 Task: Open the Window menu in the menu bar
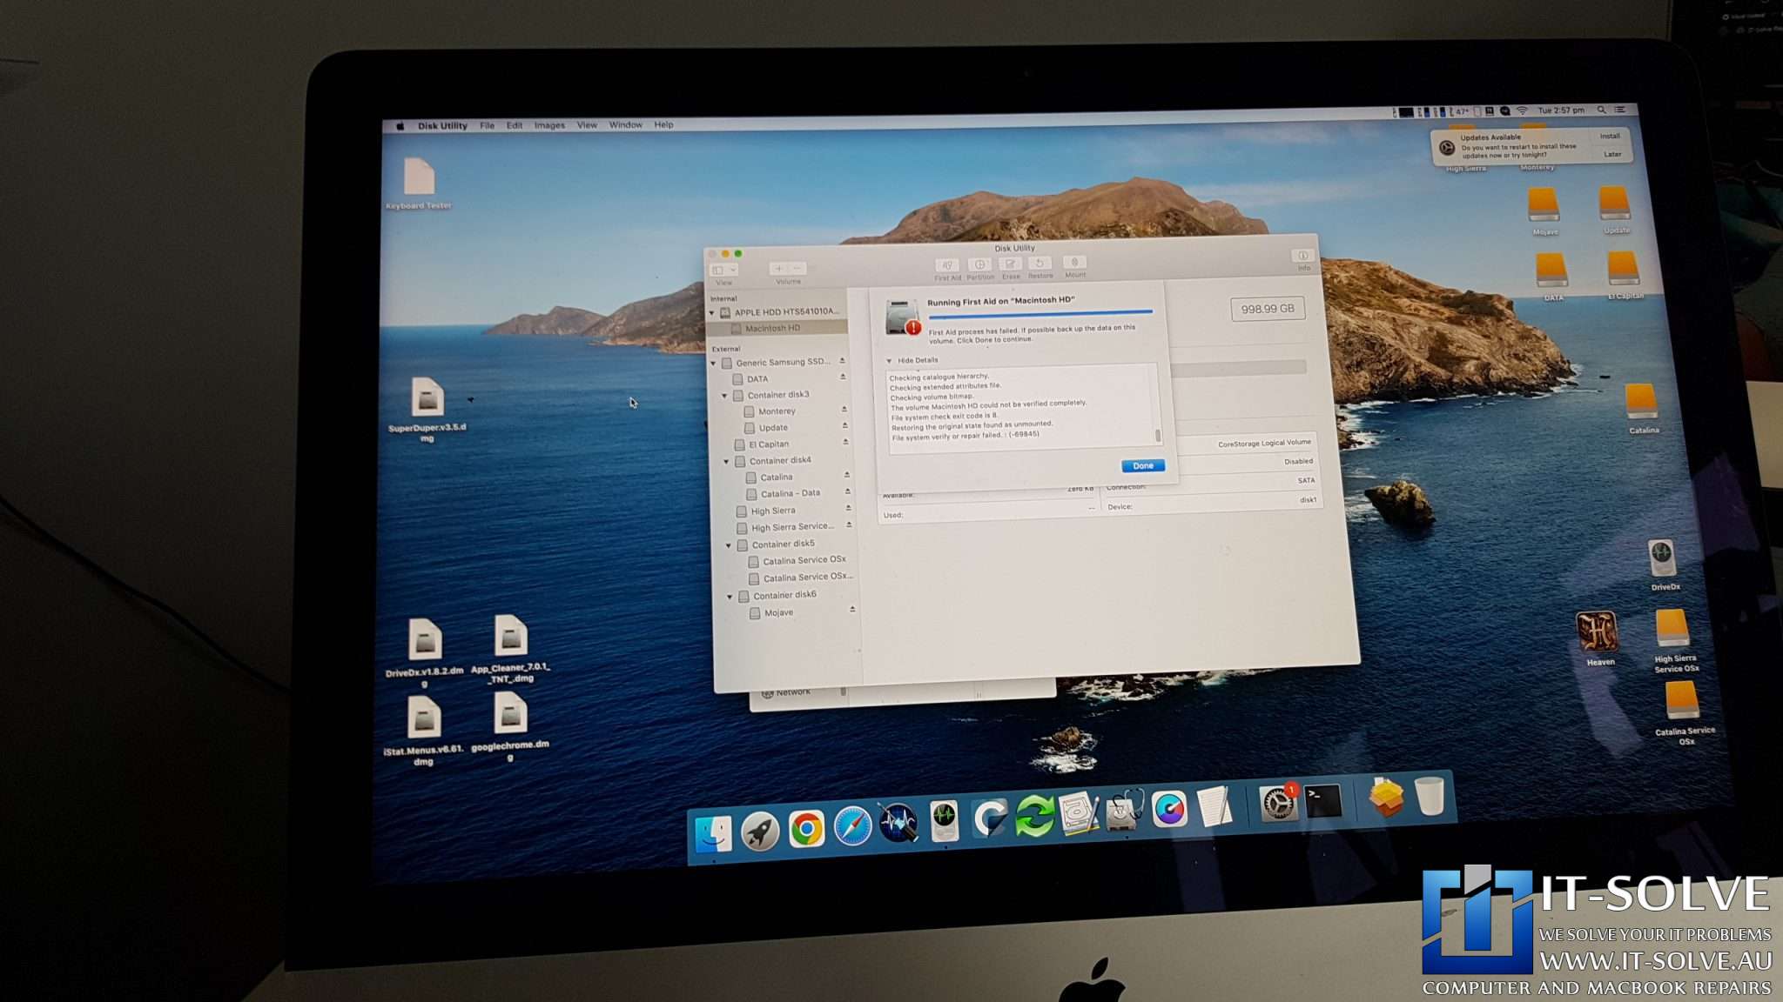(x=624, y=124)
